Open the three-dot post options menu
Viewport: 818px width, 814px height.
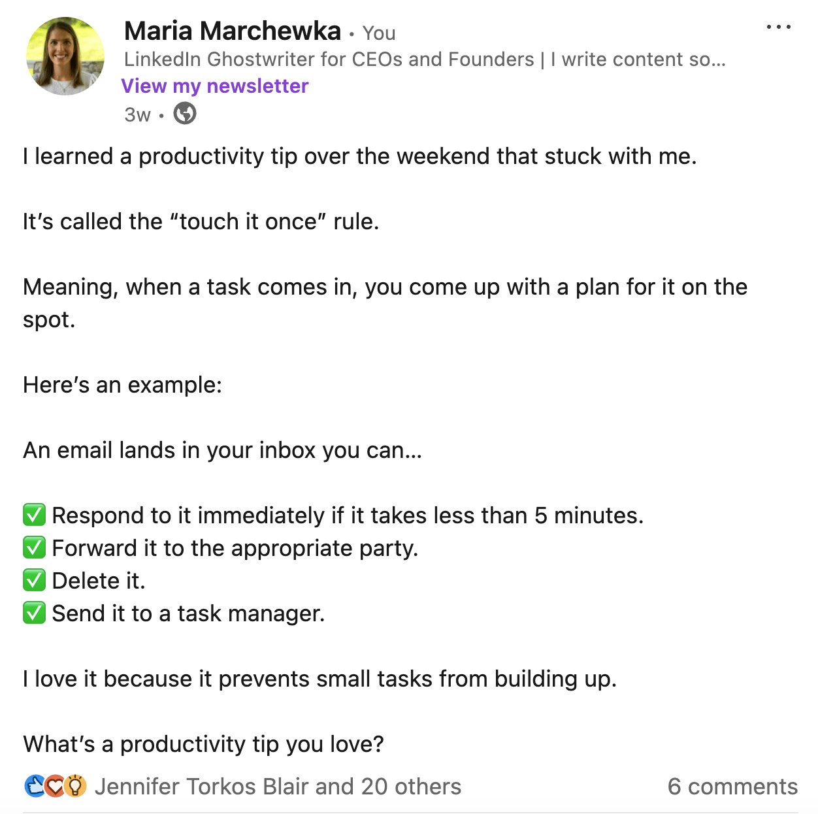click(x=778, y=27)
